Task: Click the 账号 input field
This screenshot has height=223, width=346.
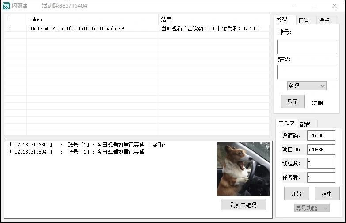Action: coord(307,47)
